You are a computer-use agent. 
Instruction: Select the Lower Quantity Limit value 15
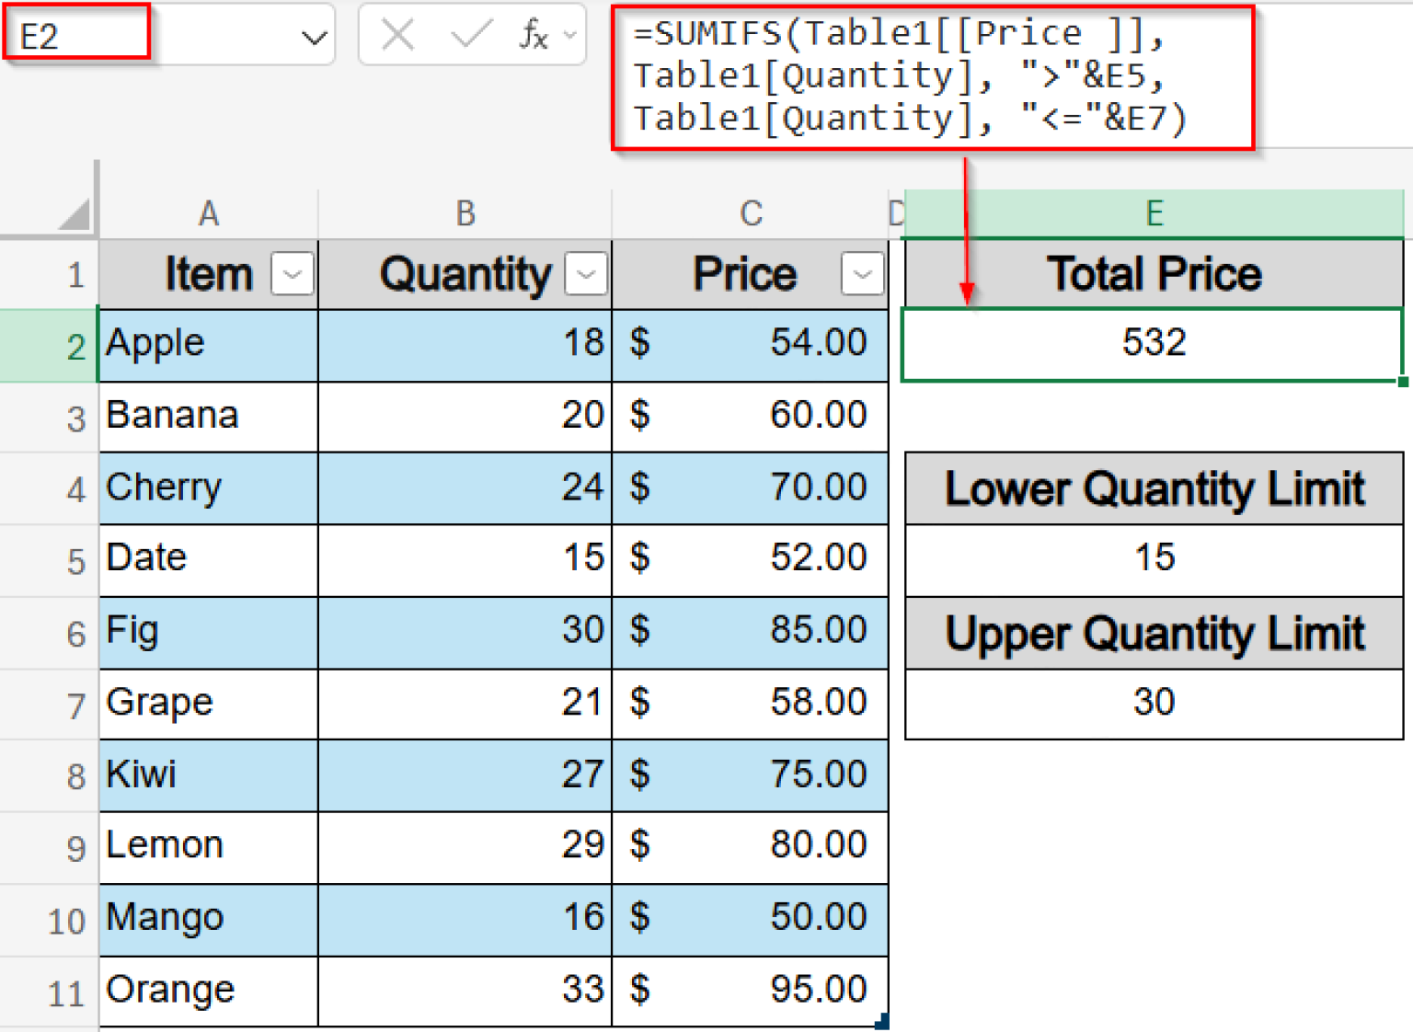(x=1154, y=558)
